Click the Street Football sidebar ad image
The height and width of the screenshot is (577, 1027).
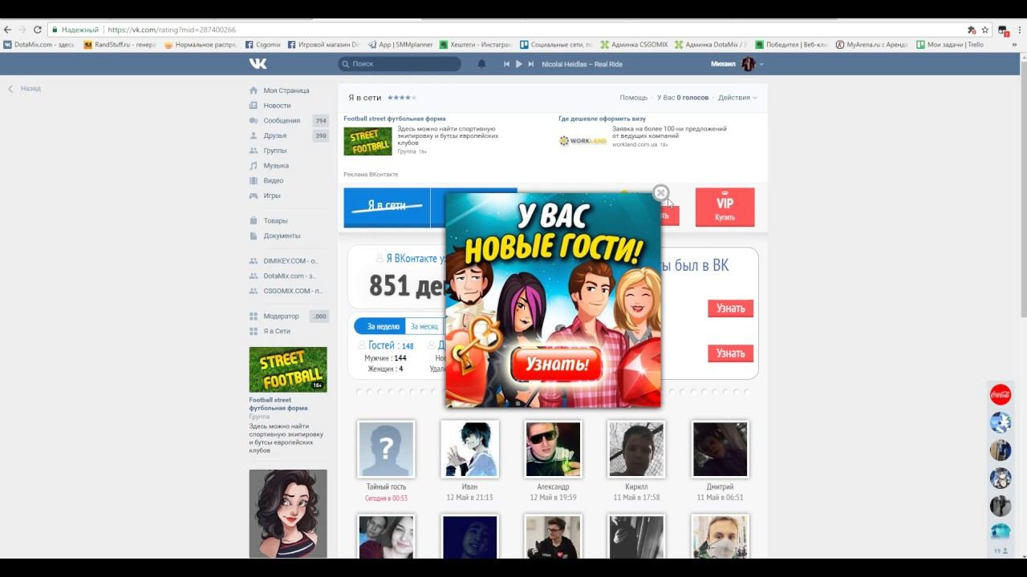point(288,369)
